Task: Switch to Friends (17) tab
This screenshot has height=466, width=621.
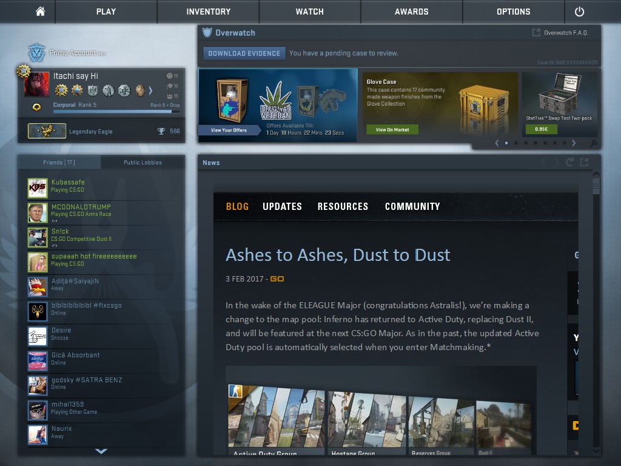Action: [x=59, y=163]
